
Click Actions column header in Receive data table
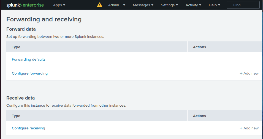point(199,116)
